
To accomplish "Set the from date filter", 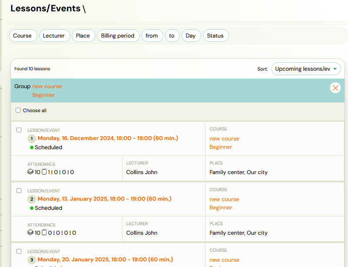I will [152, 36].
